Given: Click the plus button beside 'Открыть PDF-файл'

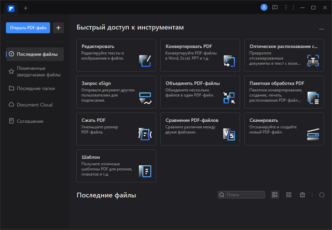Looking at the screenshot, I should point(59,27).
